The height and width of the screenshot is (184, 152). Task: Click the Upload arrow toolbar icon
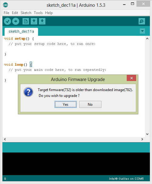16,21
